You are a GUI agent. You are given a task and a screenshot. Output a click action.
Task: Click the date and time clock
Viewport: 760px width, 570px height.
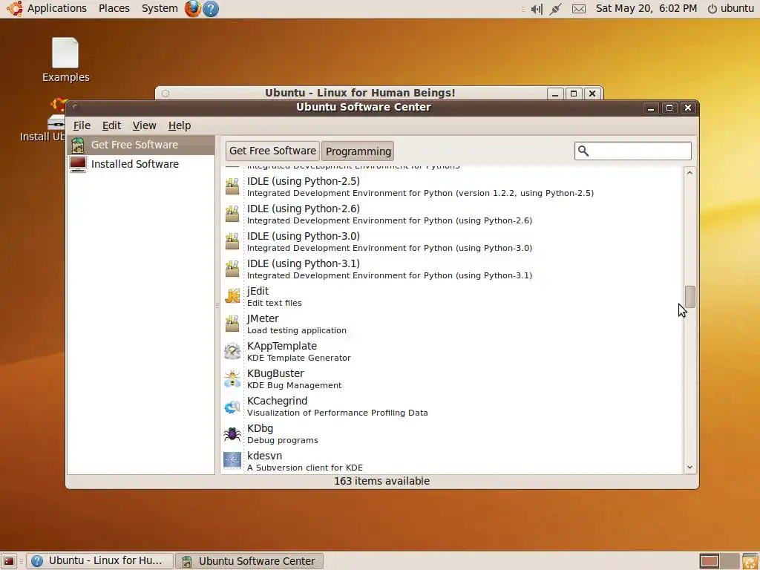pyautogui.click(x=646, y=8)
